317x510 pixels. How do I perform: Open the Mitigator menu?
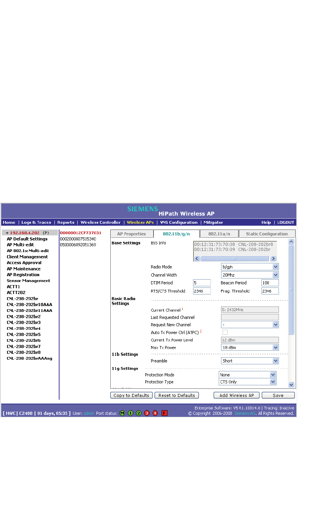213,223
